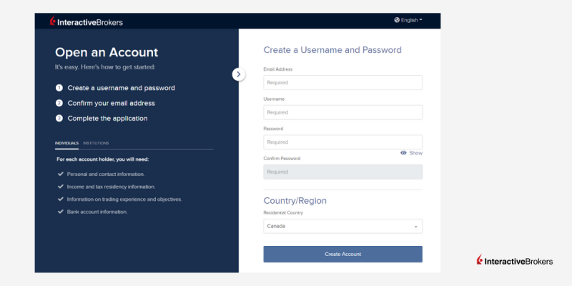Toggle Show password text
The width and height of the screenshot is (572, 286).
coord(415,153)
